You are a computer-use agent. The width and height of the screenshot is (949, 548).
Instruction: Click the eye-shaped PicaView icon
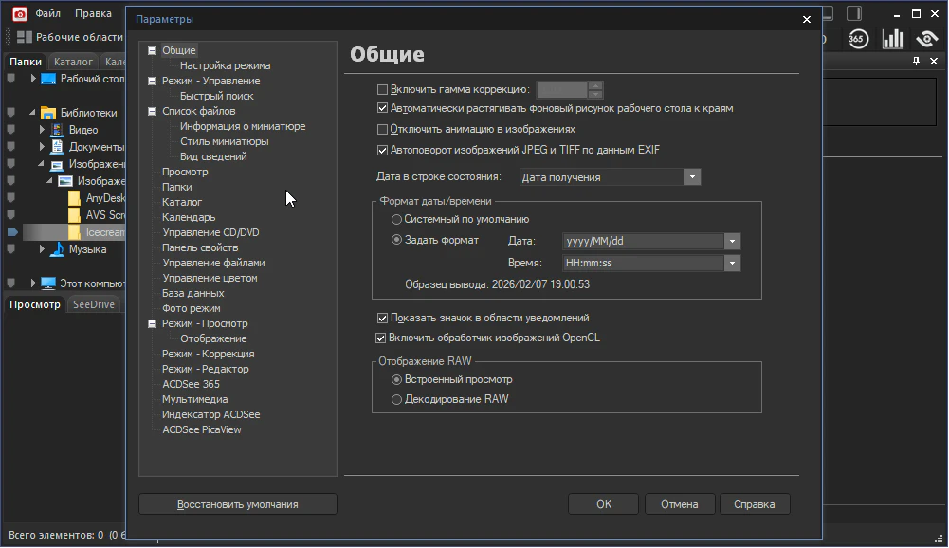(926, 39)
